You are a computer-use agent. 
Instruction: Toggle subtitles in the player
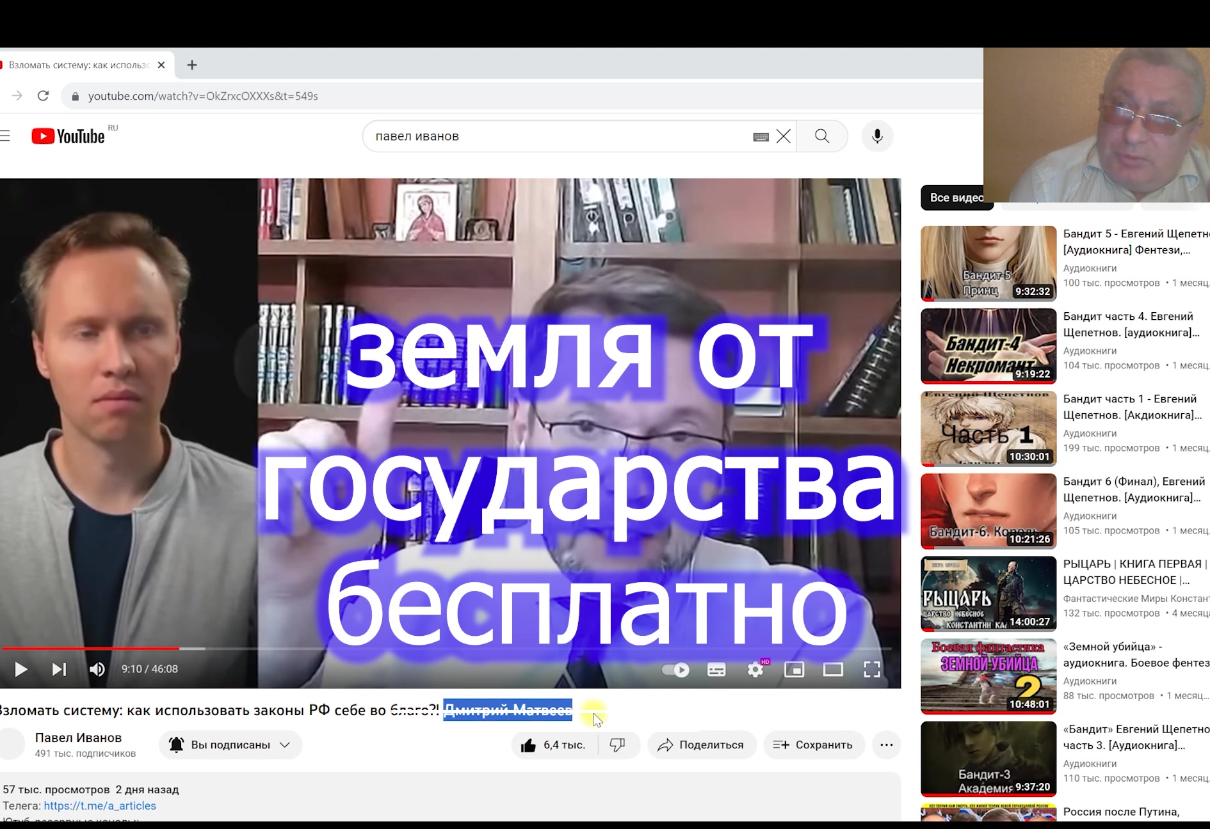click(716, 670)
